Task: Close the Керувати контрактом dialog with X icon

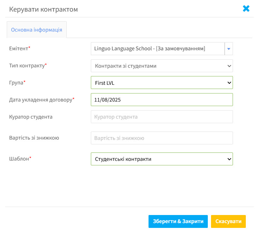Action: 246,9
